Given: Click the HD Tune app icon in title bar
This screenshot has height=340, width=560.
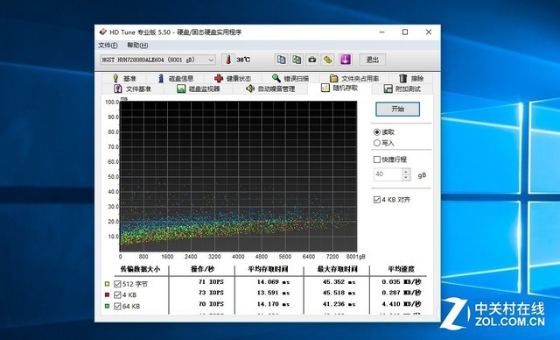Looking at the screenshot, I should click(103, 32).
